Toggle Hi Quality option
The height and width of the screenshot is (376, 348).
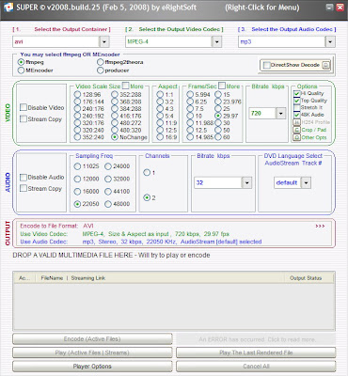coord(296,93)
